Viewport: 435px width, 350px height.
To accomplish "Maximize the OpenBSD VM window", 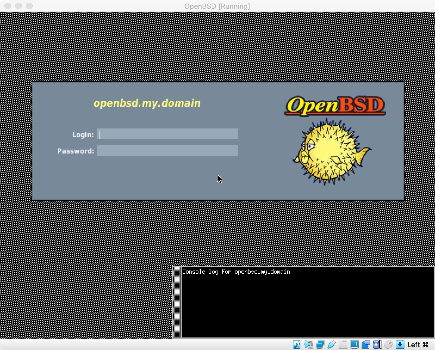I will (x=29, y=6).
